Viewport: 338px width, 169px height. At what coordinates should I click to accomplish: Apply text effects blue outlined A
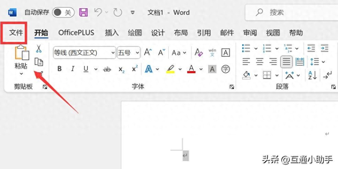click(x=149, y=69)
